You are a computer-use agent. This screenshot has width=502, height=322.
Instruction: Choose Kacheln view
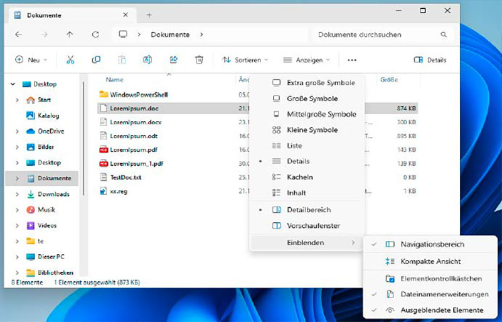307,177
